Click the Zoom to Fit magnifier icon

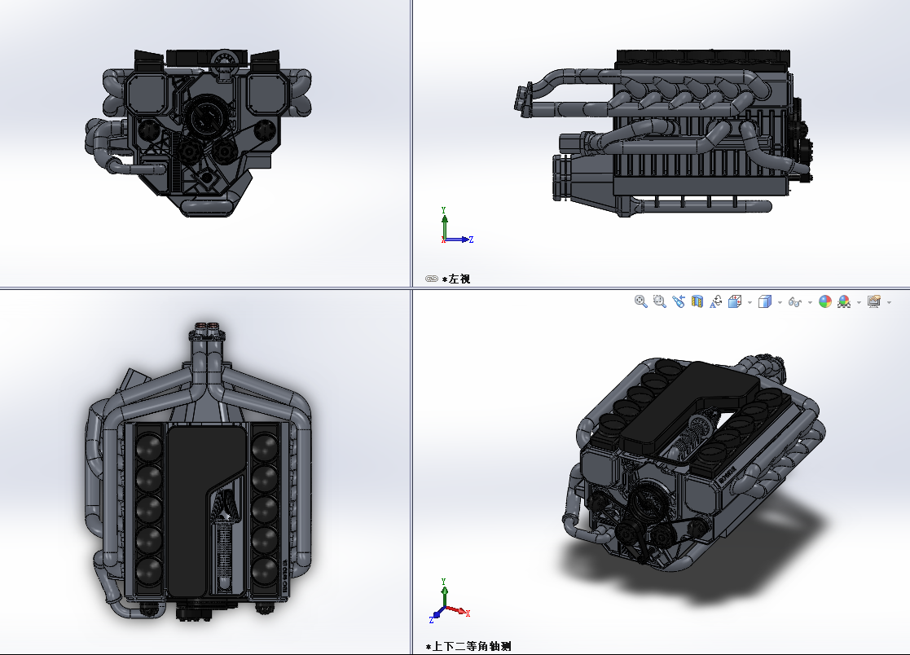pos(640,301)
